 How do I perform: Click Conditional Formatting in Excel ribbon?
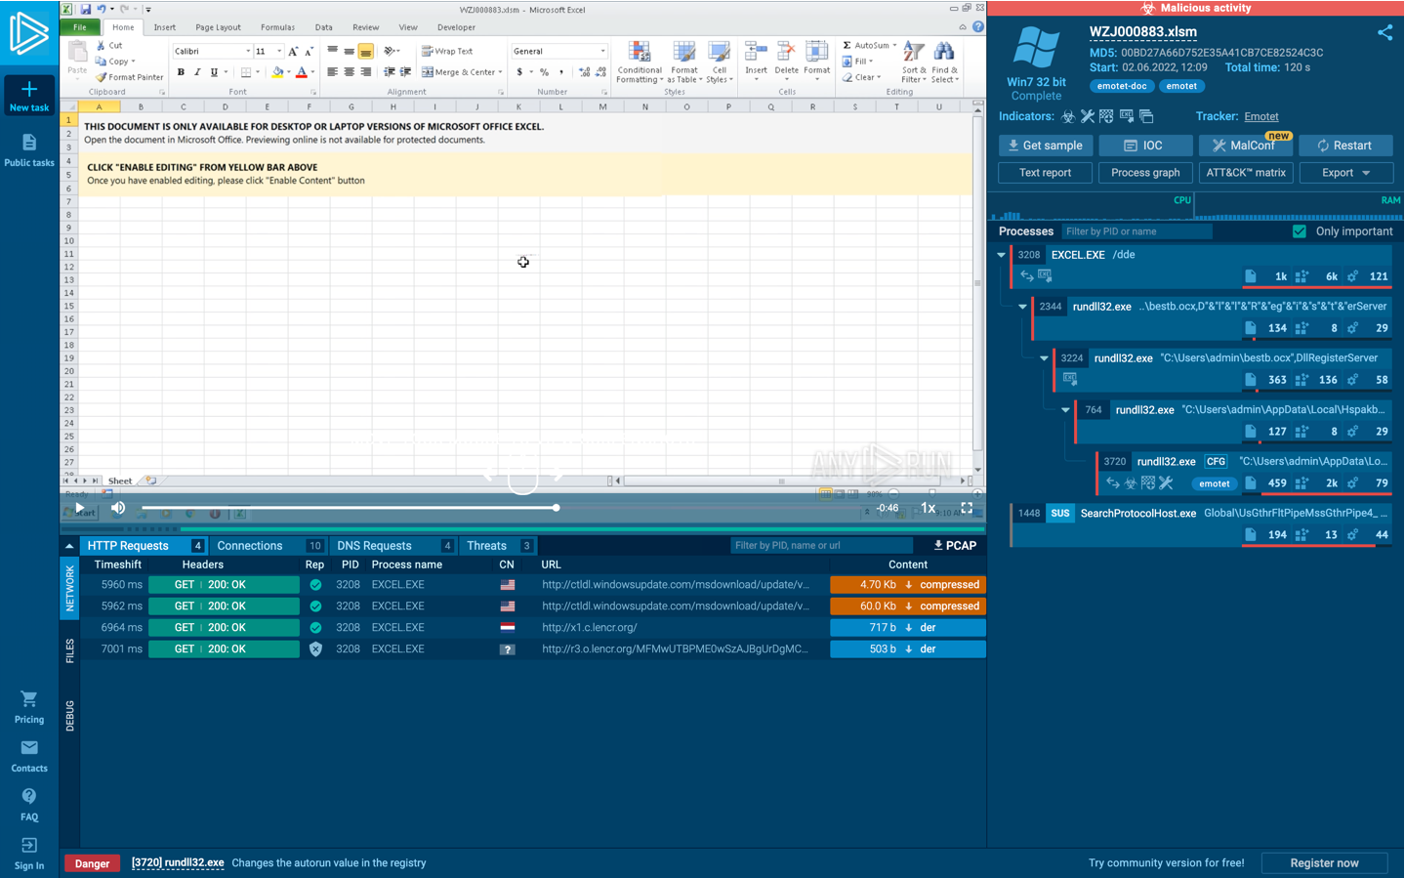[x=640, y=63]
